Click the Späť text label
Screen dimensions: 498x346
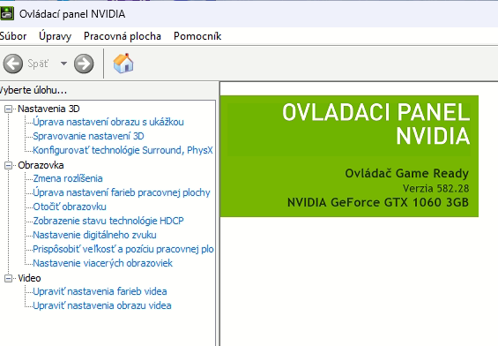38,64
